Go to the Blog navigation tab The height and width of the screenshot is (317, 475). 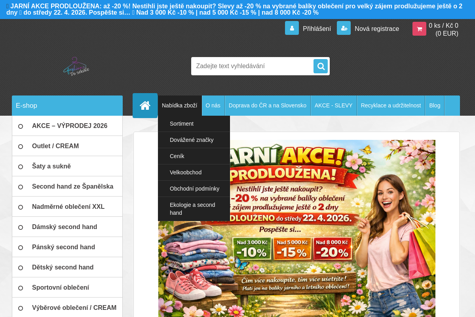[435, 105]
